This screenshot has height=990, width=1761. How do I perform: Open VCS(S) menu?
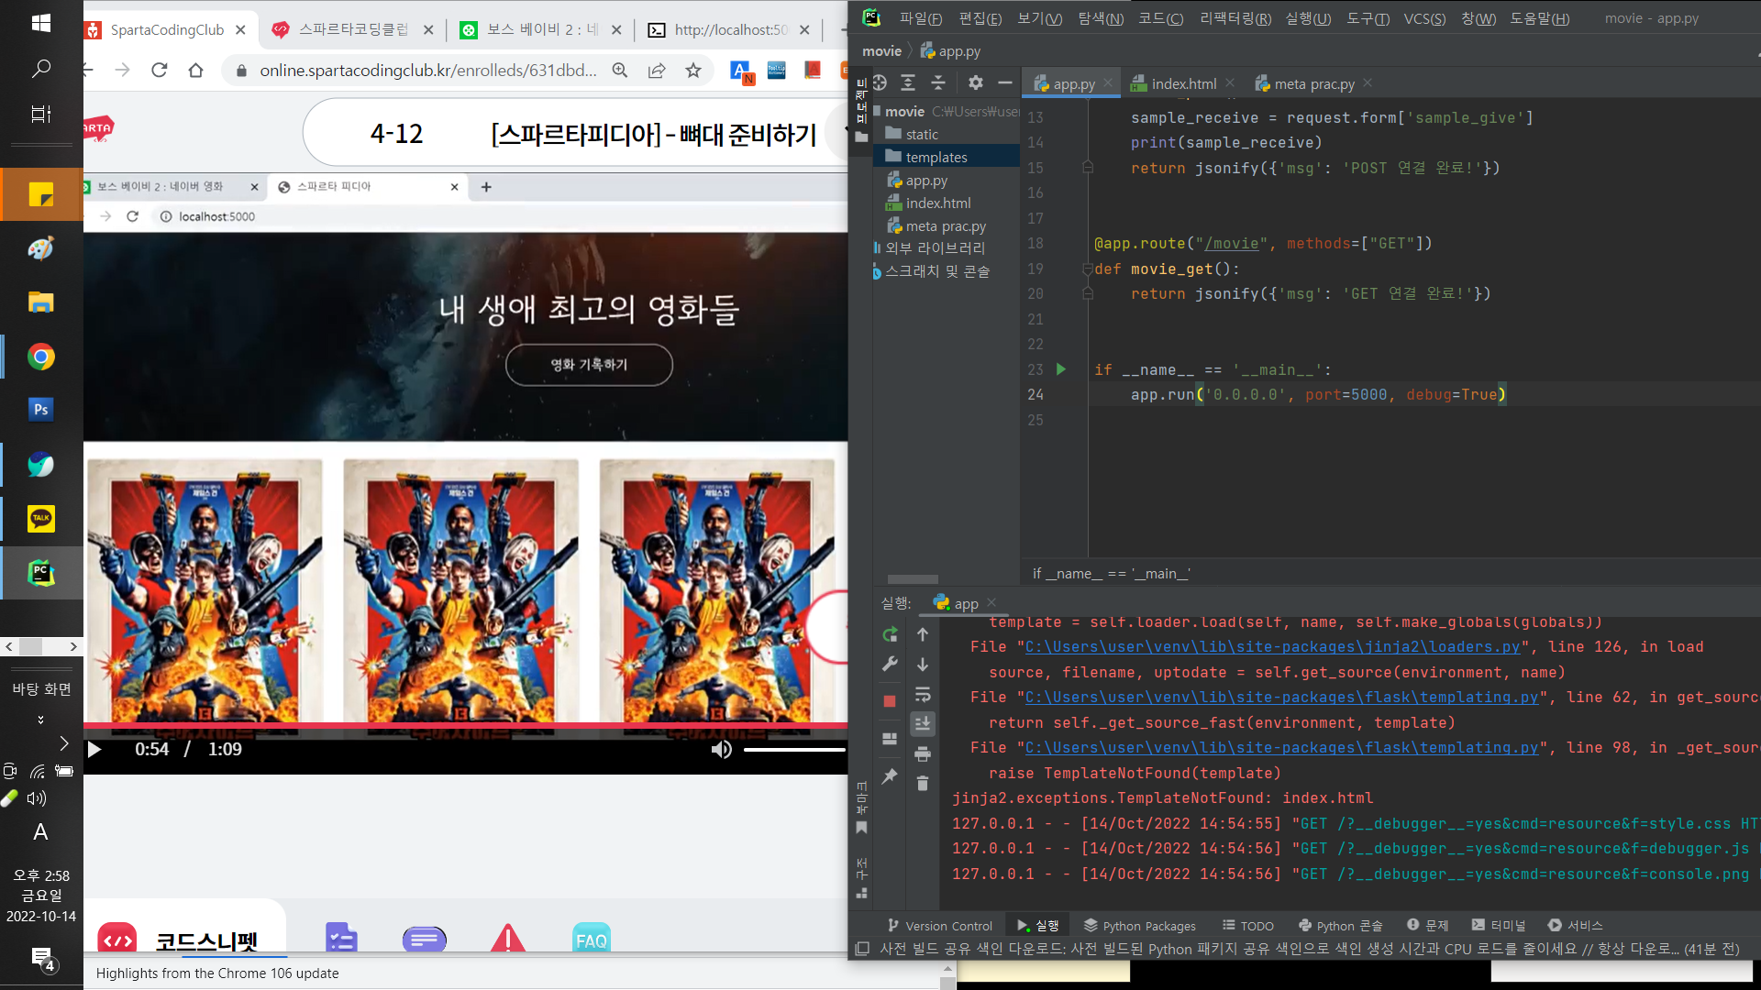tap(1424, 18)
